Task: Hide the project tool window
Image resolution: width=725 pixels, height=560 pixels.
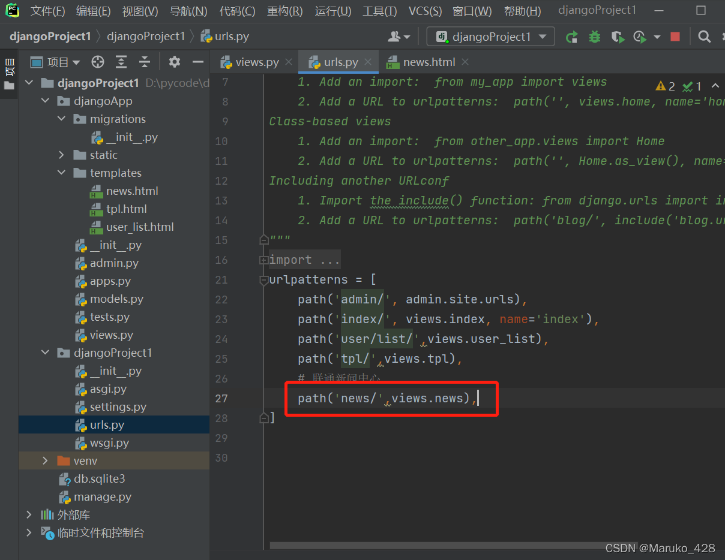Action: (x=198, y=62)
